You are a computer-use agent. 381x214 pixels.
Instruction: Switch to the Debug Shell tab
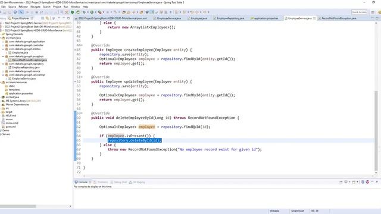(118, 182)
